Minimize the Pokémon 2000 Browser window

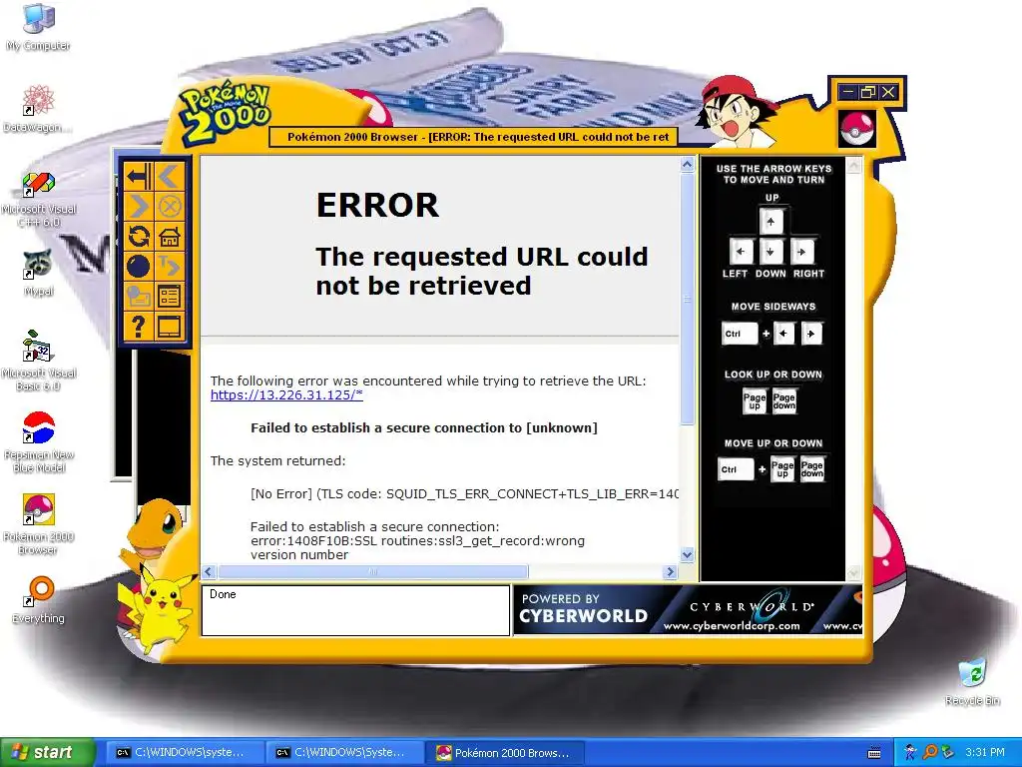click(847, 92)
